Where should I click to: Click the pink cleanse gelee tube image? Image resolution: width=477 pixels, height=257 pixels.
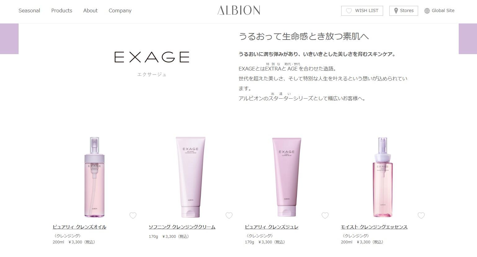pos(287,177)
